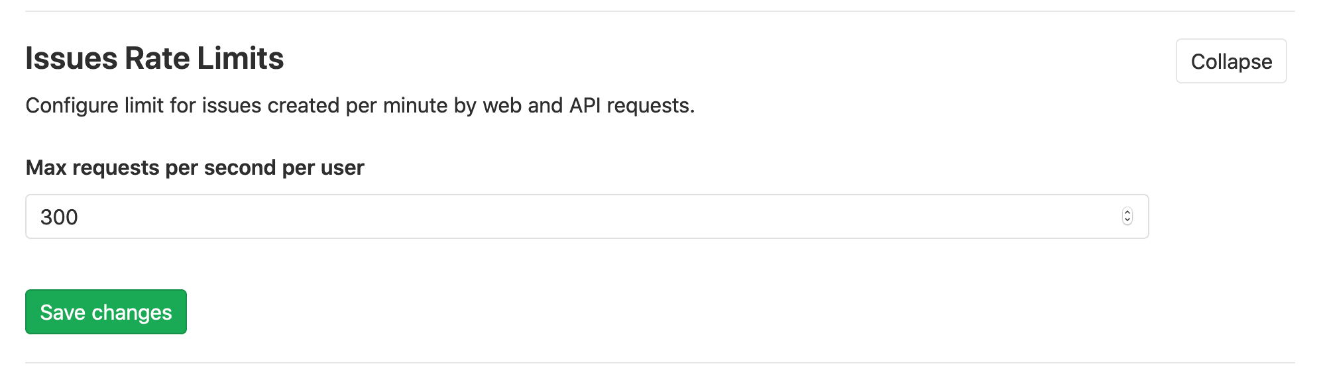This screenshot has height=376, width=1319.
Task: Click the up arrow of the number stepper
Action: pos(1127,212)
